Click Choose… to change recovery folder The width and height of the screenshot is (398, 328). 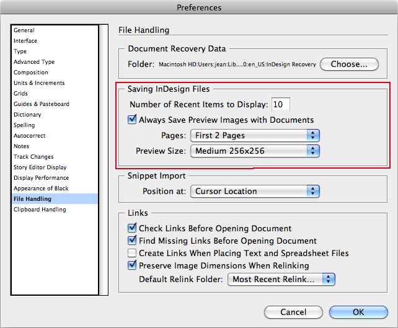349,64
